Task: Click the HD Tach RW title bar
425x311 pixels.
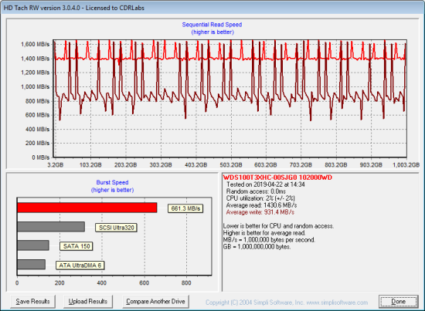Action: (212, 8)
